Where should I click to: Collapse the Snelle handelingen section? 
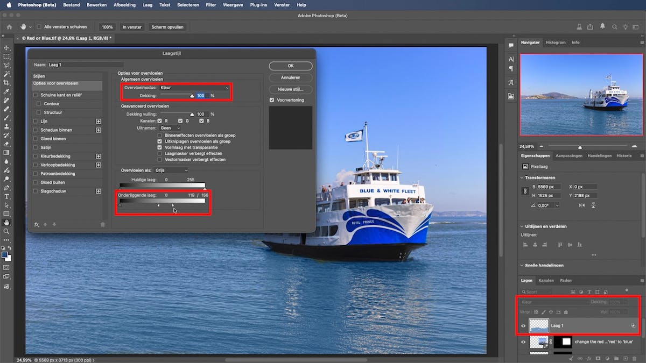(523, 265)
